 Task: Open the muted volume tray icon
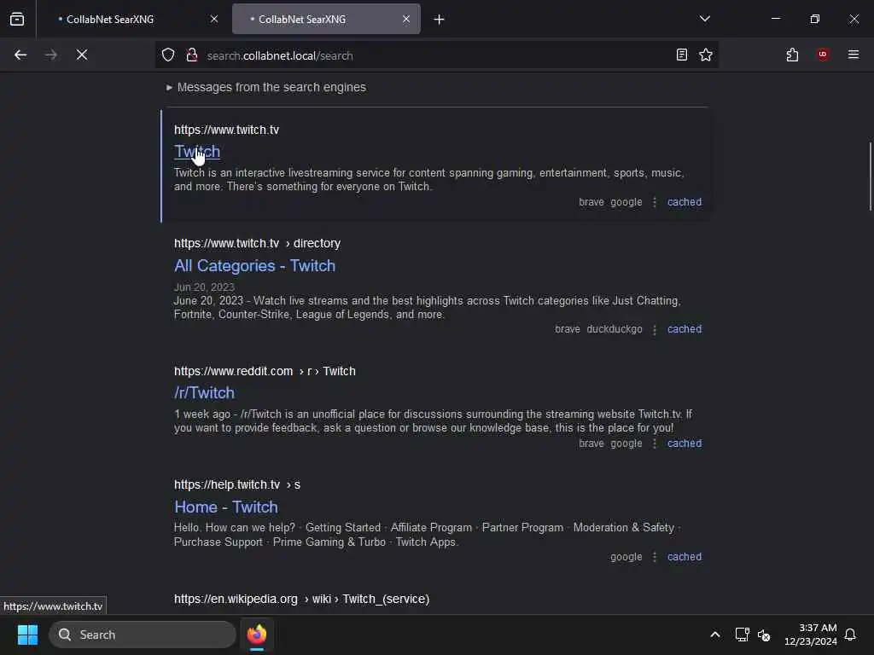click(764, 635)
